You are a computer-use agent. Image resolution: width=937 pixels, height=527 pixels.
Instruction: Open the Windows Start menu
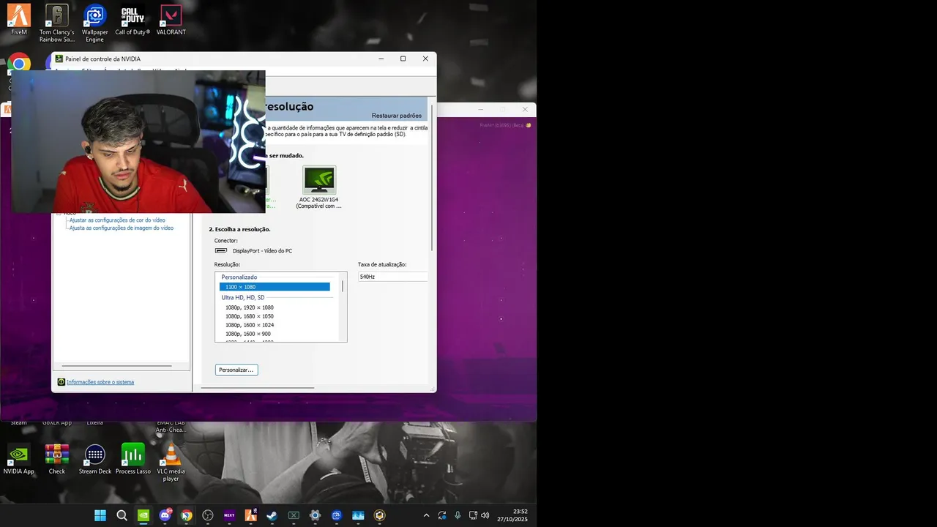pyautogui.click(x=100, y=515)
